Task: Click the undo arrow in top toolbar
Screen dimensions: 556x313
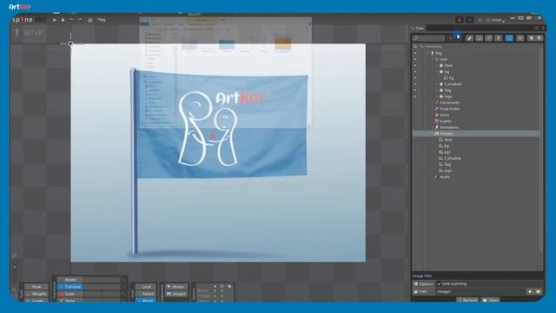Action: coord(71,20)
